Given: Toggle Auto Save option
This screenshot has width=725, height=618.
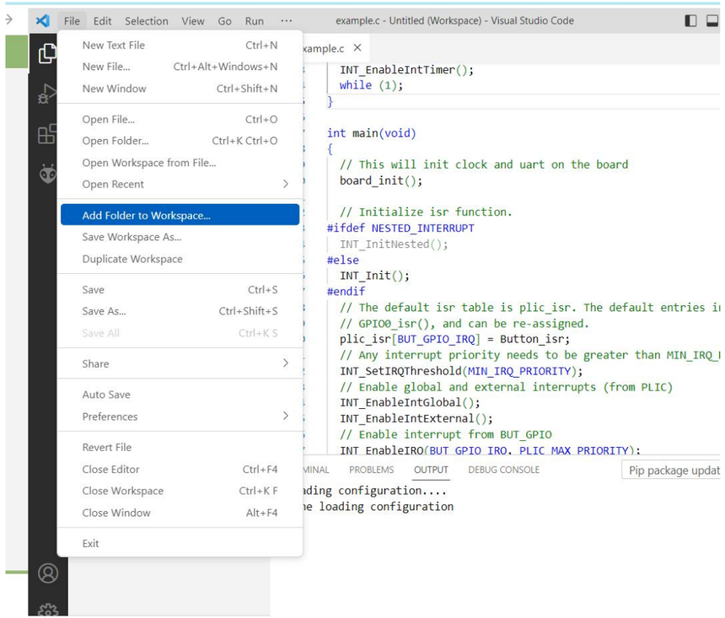Looking at the screenshot, I should click(x=180, y=395).
